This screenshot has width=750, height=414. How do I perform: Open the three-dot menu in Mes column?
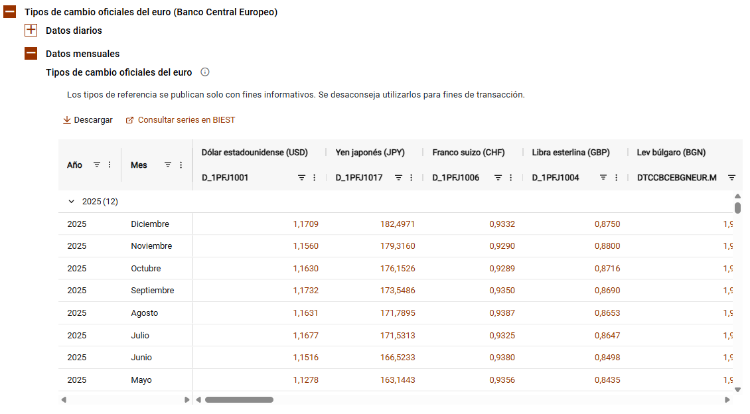point(181,165)
